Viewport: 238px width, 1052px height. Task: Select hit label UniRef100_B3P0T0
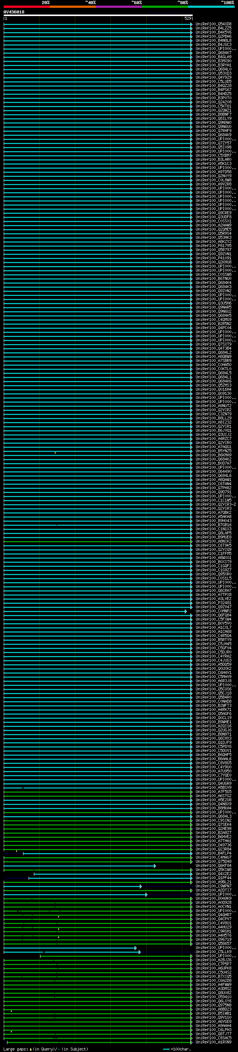pos(213,98)
